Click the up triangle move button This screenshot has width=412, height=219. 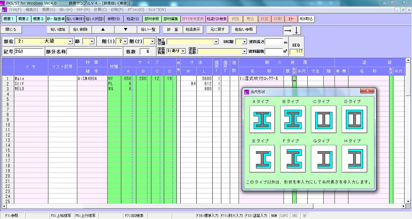coord(103,30)
